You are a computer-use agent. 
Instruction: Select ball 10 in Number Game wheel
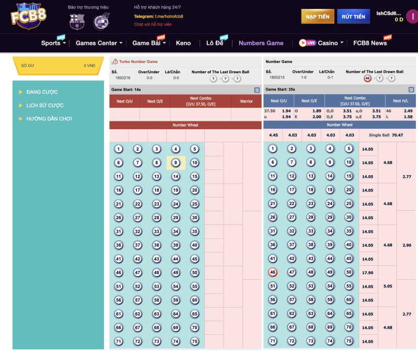[349, 162]
